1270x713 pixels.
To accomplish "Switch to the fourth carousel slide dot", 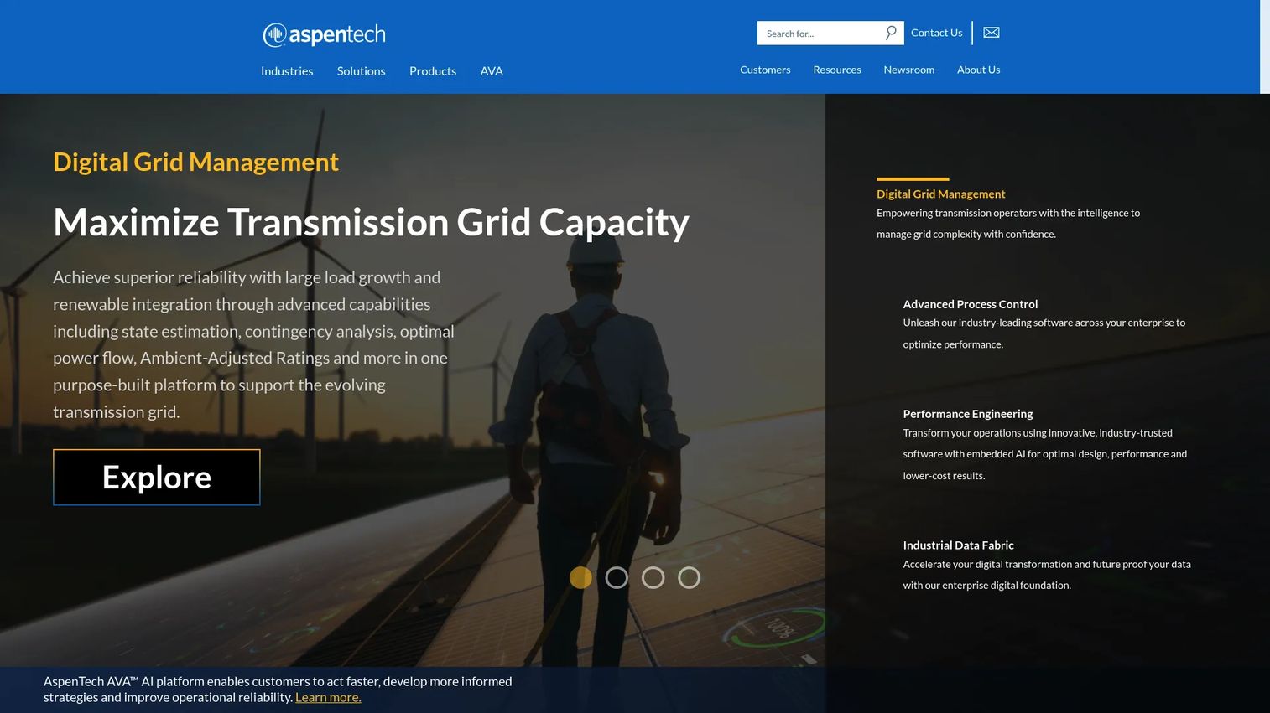I will point(689,577).
